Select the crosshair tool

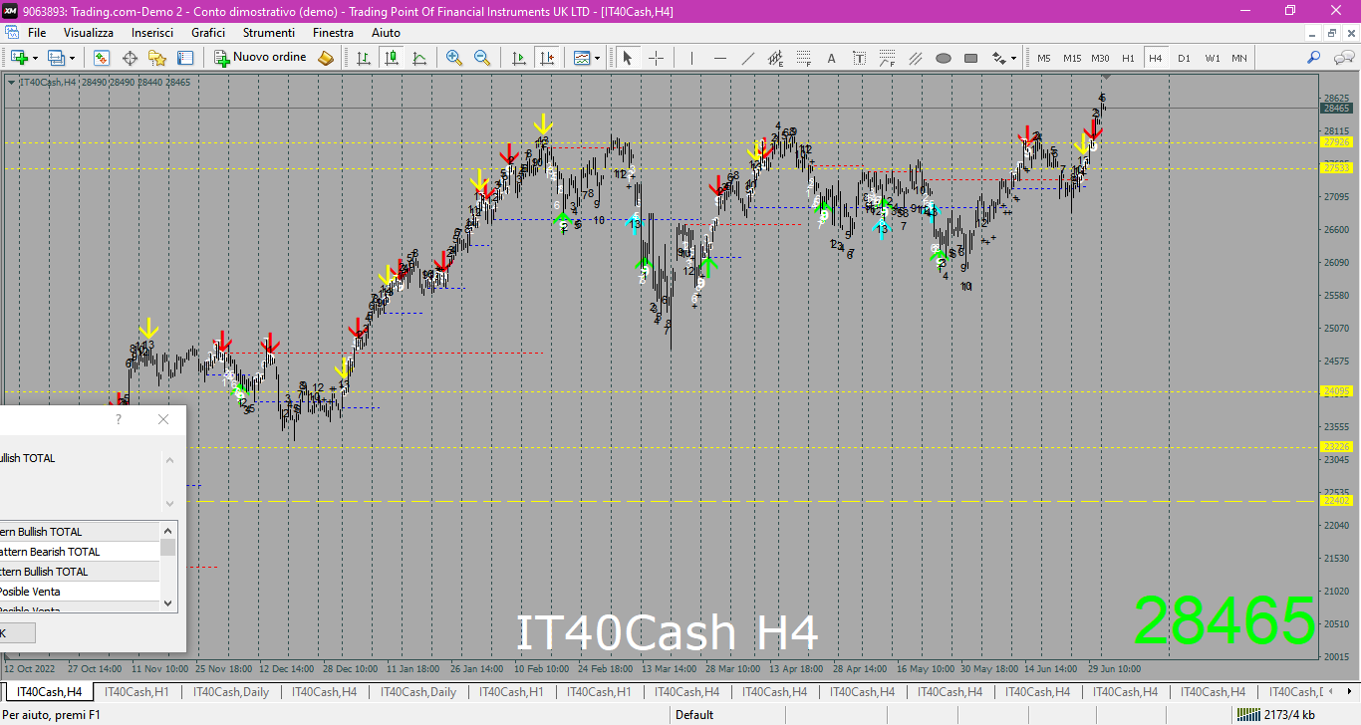[x=656, y=58]
